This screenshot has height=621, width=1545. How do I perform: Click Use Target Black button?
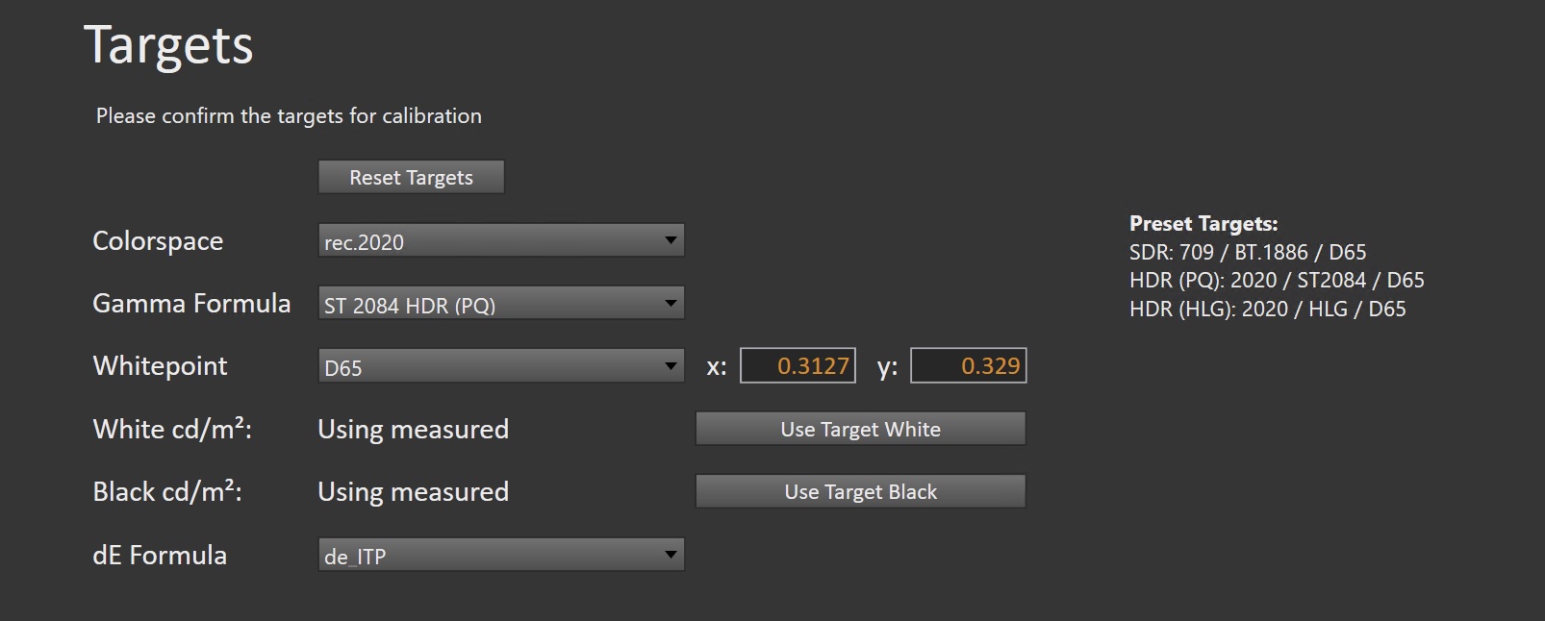[860, 491]
